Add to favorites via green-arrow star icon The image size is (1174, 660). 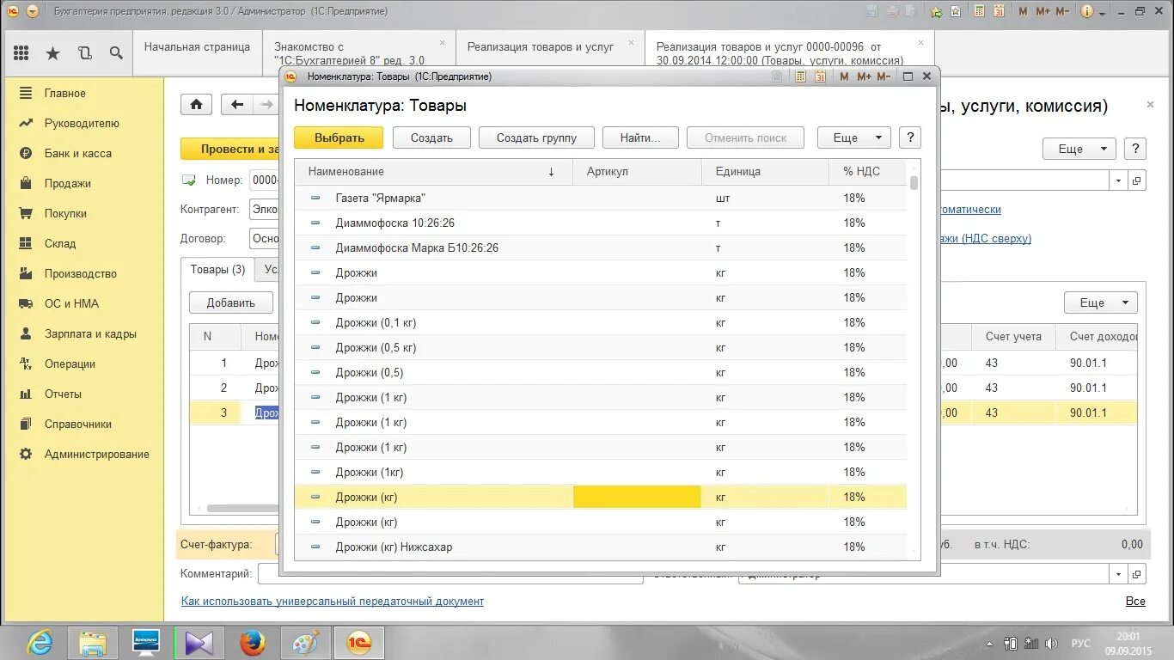click(936, 11)
